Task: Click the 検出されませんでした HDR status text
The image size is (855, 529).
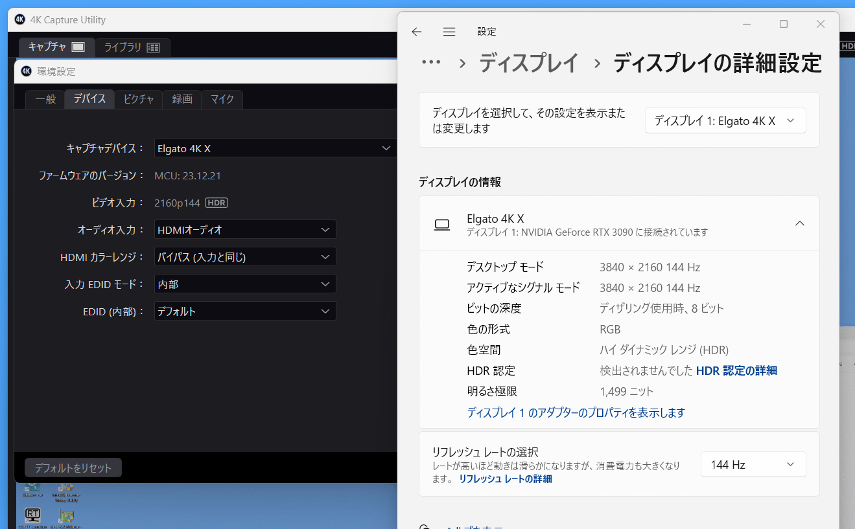Action: pos(646,370)
